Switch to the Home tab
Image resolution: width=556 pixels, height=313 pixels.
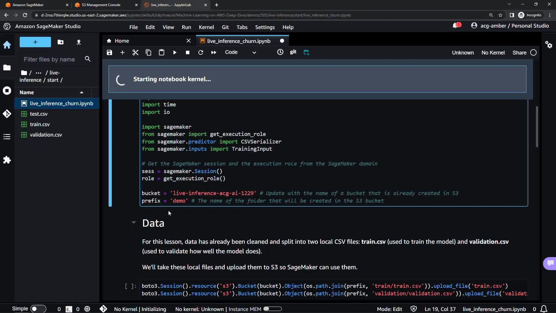point(122,41)
